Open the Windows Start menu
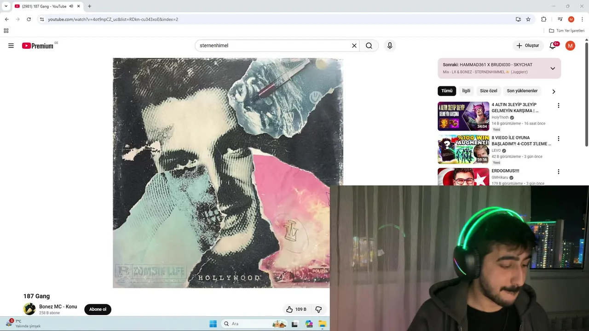The height and width of the screenshot is (331, 589). click(213, 324)
